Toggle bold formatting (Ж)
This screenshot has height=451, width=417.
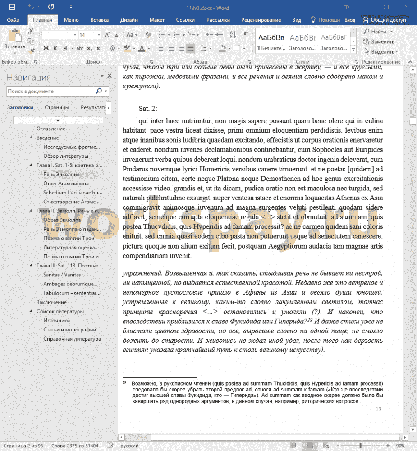pyautogui.click(x=46, y=48)
